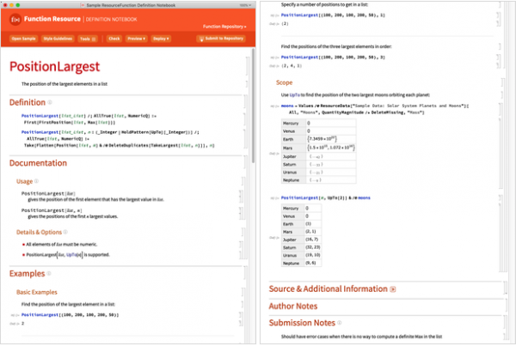Open the Tools menu button
516x346 pixels.
[89, 39]
